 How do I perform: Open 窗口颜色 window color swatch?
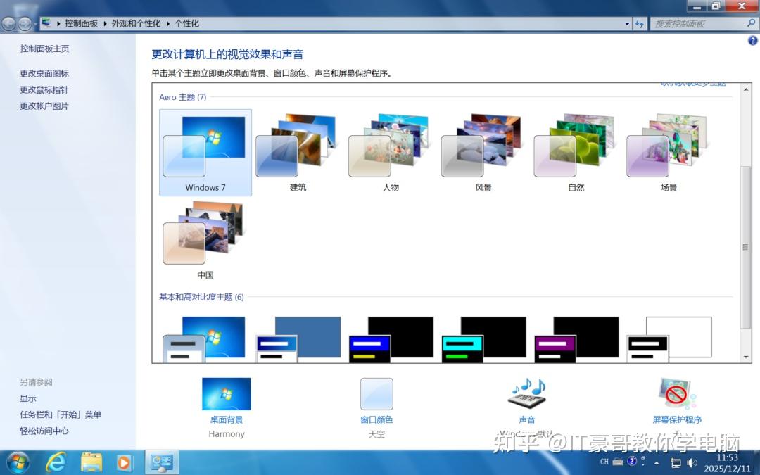tap(376, 394)
